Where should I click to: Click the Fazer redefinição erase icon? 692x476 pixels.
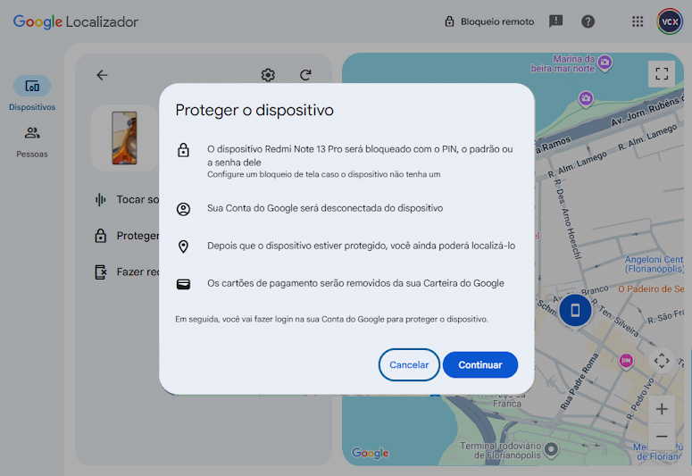101,272
